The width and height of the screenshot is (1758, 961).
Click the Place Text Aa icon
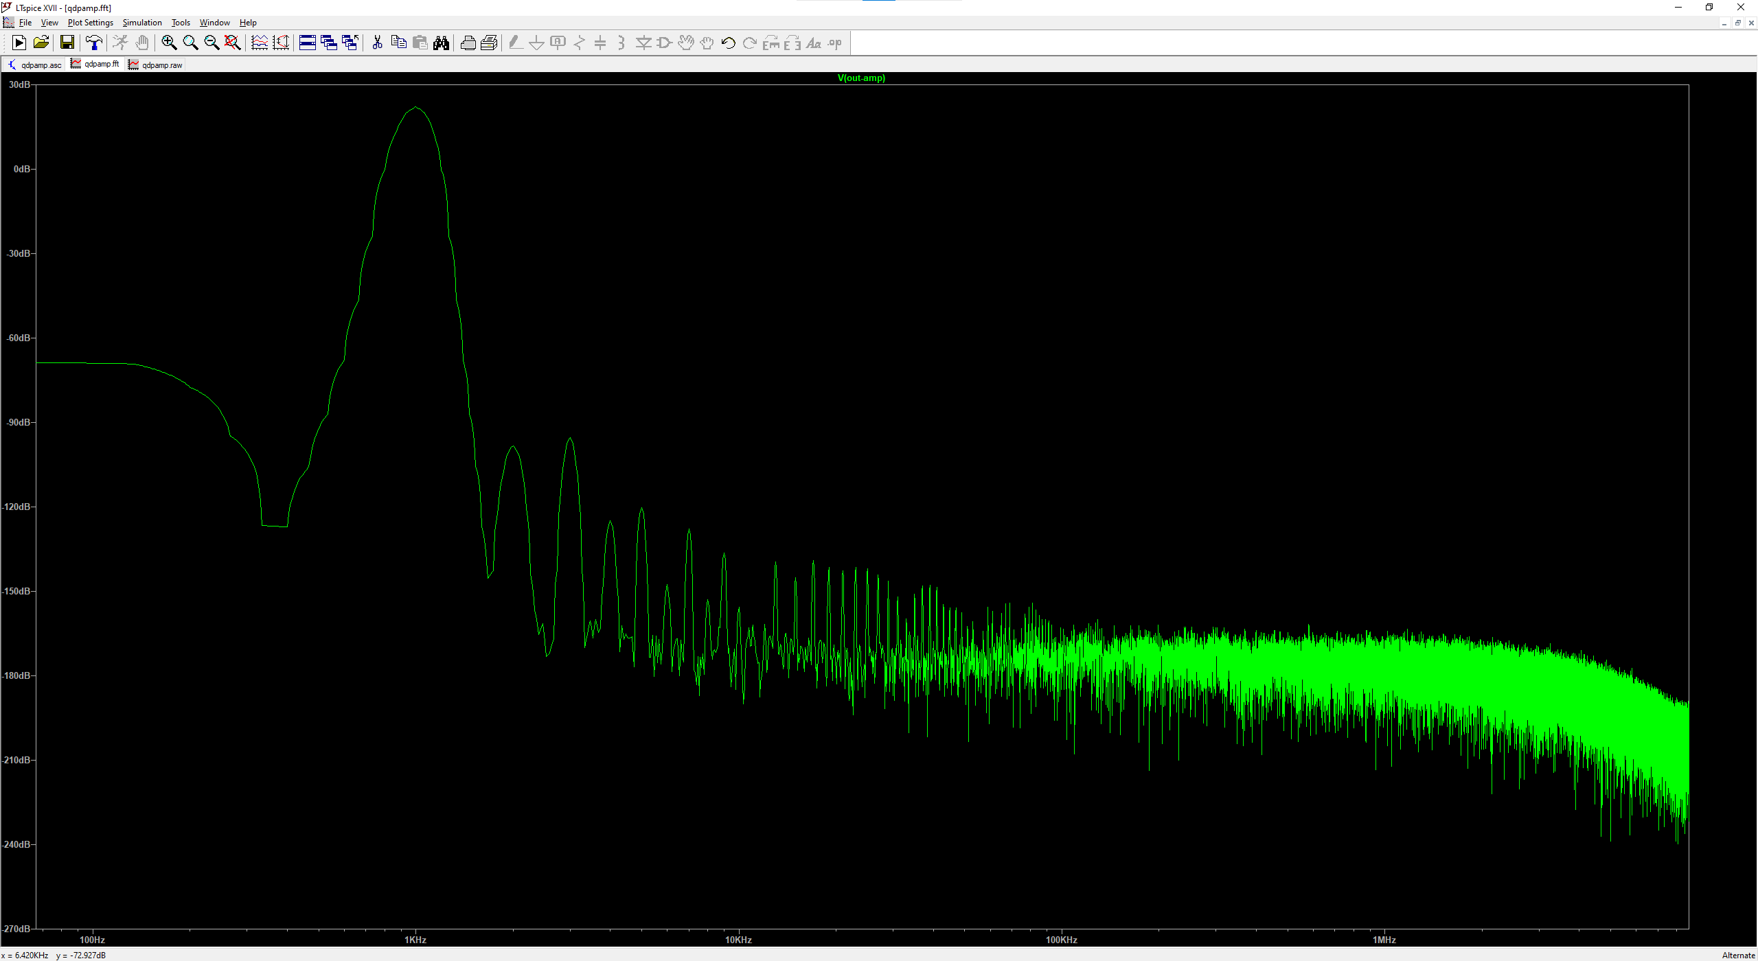(814, 43)
